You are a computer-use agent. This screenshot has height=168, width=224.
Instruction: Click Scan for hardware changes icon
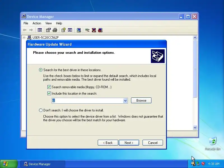point(79,30)
